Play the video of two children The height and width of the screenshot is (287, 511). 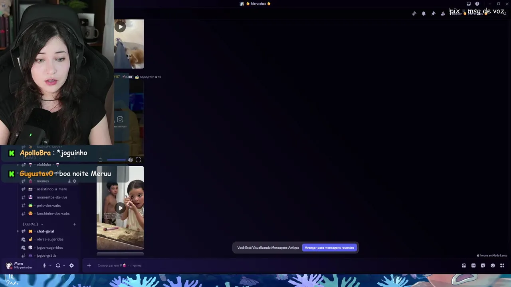pos(120,208)
